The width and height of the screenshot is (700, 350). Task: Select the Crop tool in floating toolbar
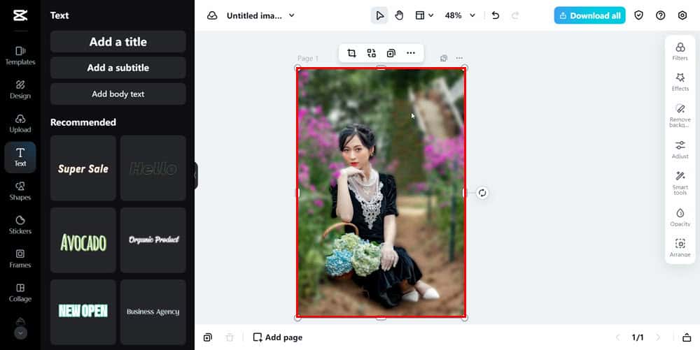coord(352,53)
